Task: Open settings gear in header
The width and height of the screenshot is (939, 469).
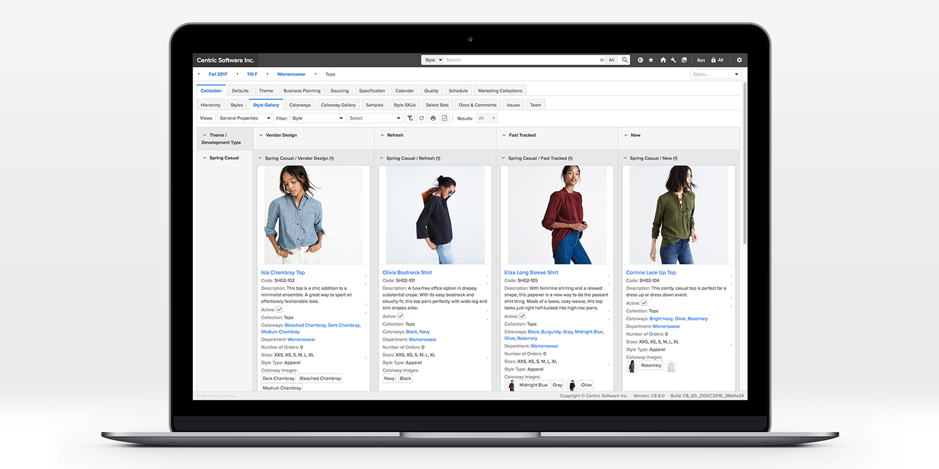Action: click(739, 60)
